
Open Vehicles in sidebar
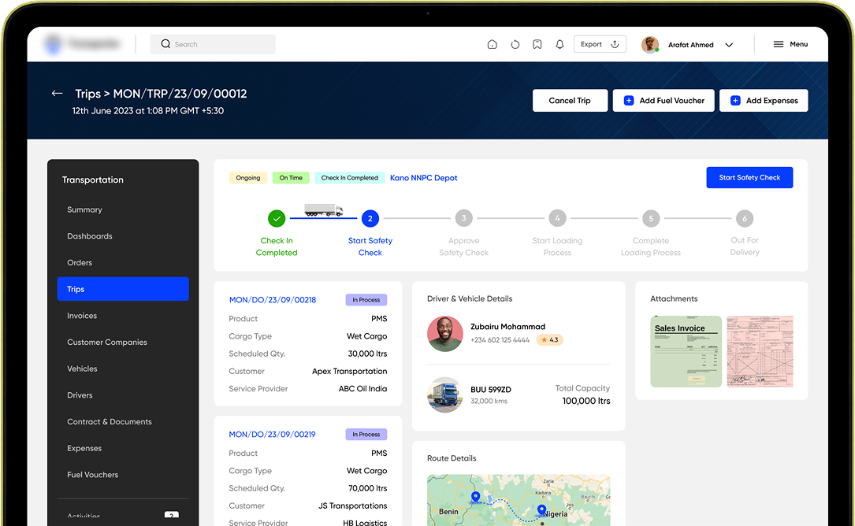82,369
